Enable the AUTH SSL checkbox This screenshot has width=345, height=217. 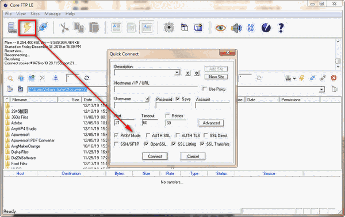point(148,135)
